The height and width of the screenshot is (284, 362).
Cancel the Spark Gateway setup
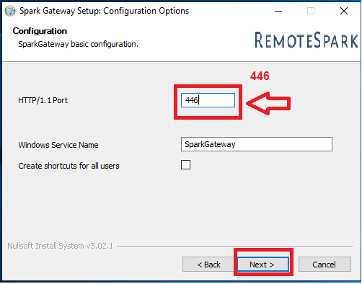coord(325,265)
